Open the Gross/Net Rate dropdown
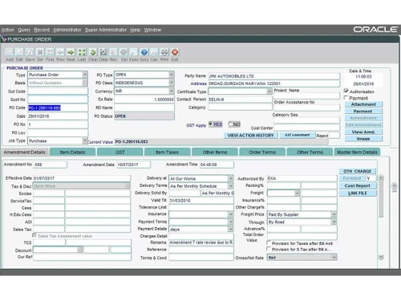 (x=334, y=258)
